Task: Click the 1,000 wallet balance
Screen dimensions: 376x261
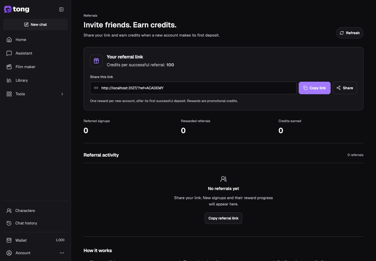Action: pos(60,240)
